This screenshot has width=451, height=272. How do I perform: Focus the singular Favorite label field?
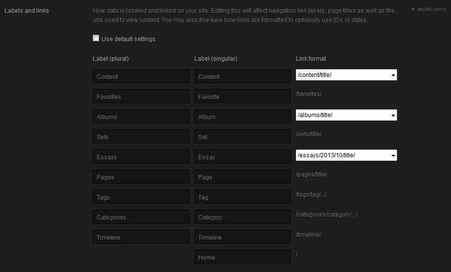[242, 97]
